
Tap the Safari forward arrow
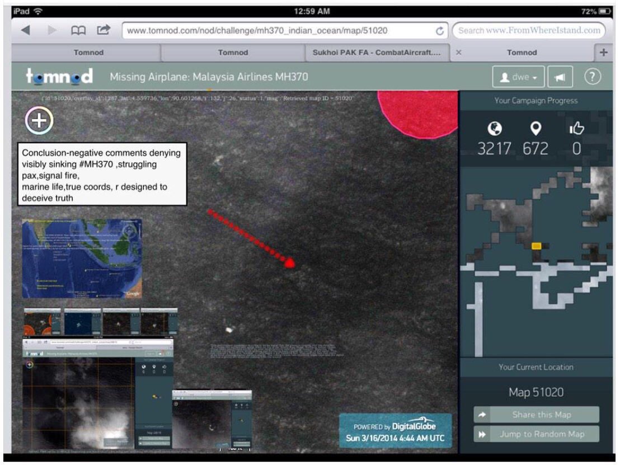[52, 30]
